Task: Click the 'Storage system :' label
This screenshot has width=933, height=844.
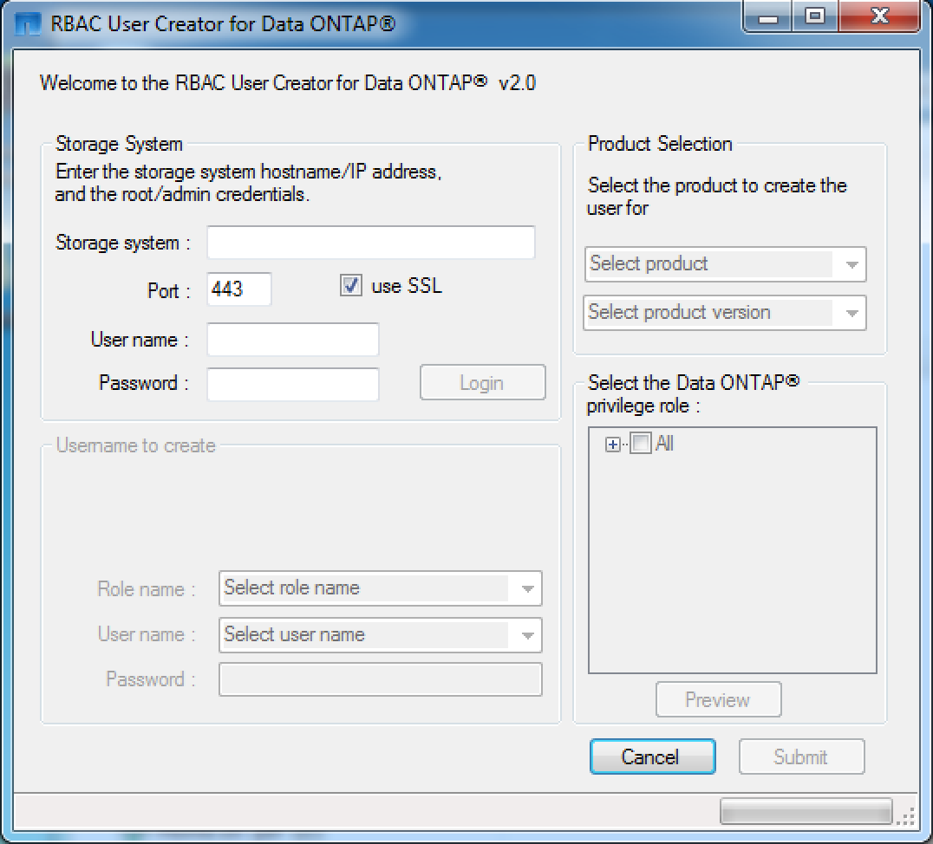Action: click(x=122, y=243)
